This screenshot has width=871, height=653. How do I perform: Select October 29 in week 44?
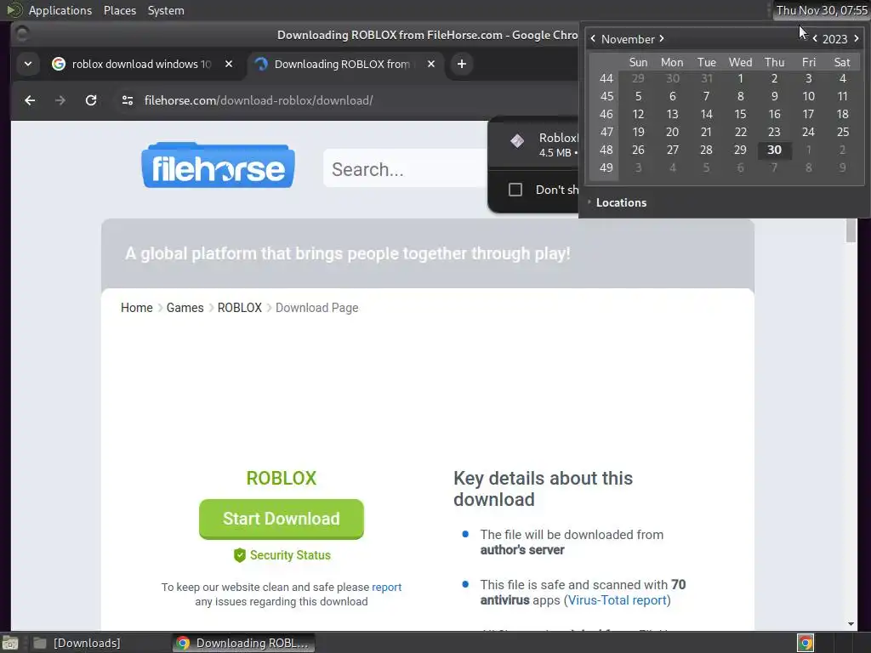coord(638,79)
